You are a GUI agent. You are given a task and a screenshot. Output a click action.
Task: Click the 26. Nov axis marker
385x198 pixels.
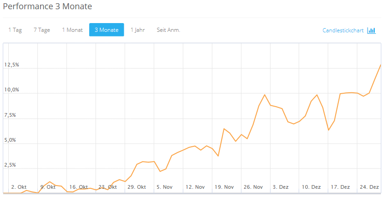click(x=253, y=187)
